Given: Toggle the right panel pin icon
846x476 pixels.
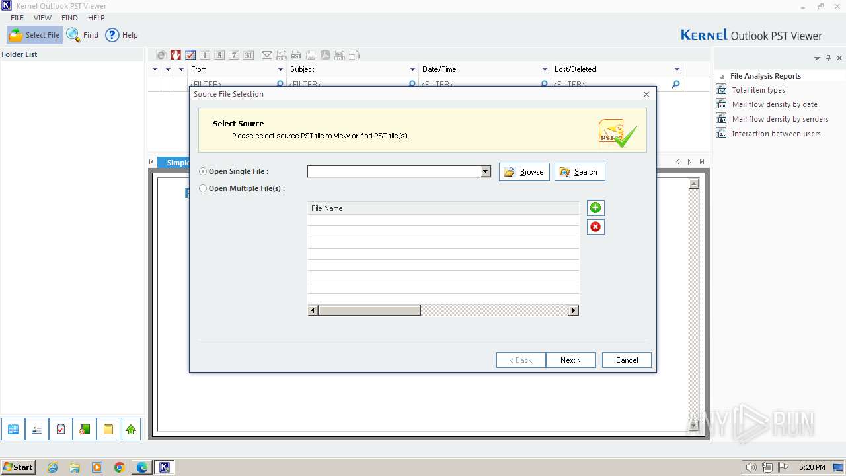Looking at the screenshot, I should (828, 58).
